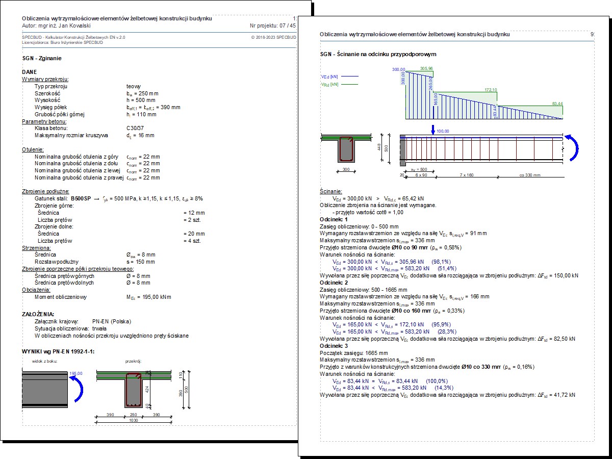Click 'WYNIKI wg PN-EN 1992-1-1:' heading
This screenshot has width=612, height=459.
pos(58,351)
